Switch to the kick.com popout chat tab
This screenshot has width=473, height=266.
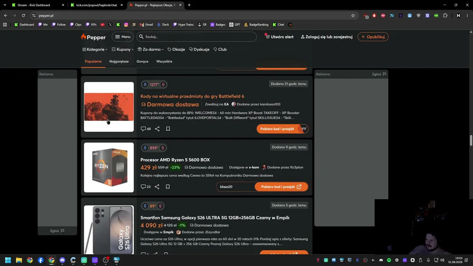coord(96,5)
